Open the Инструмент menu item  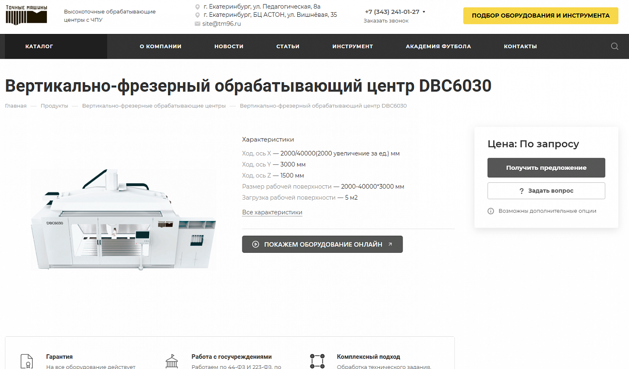(352, 47)
